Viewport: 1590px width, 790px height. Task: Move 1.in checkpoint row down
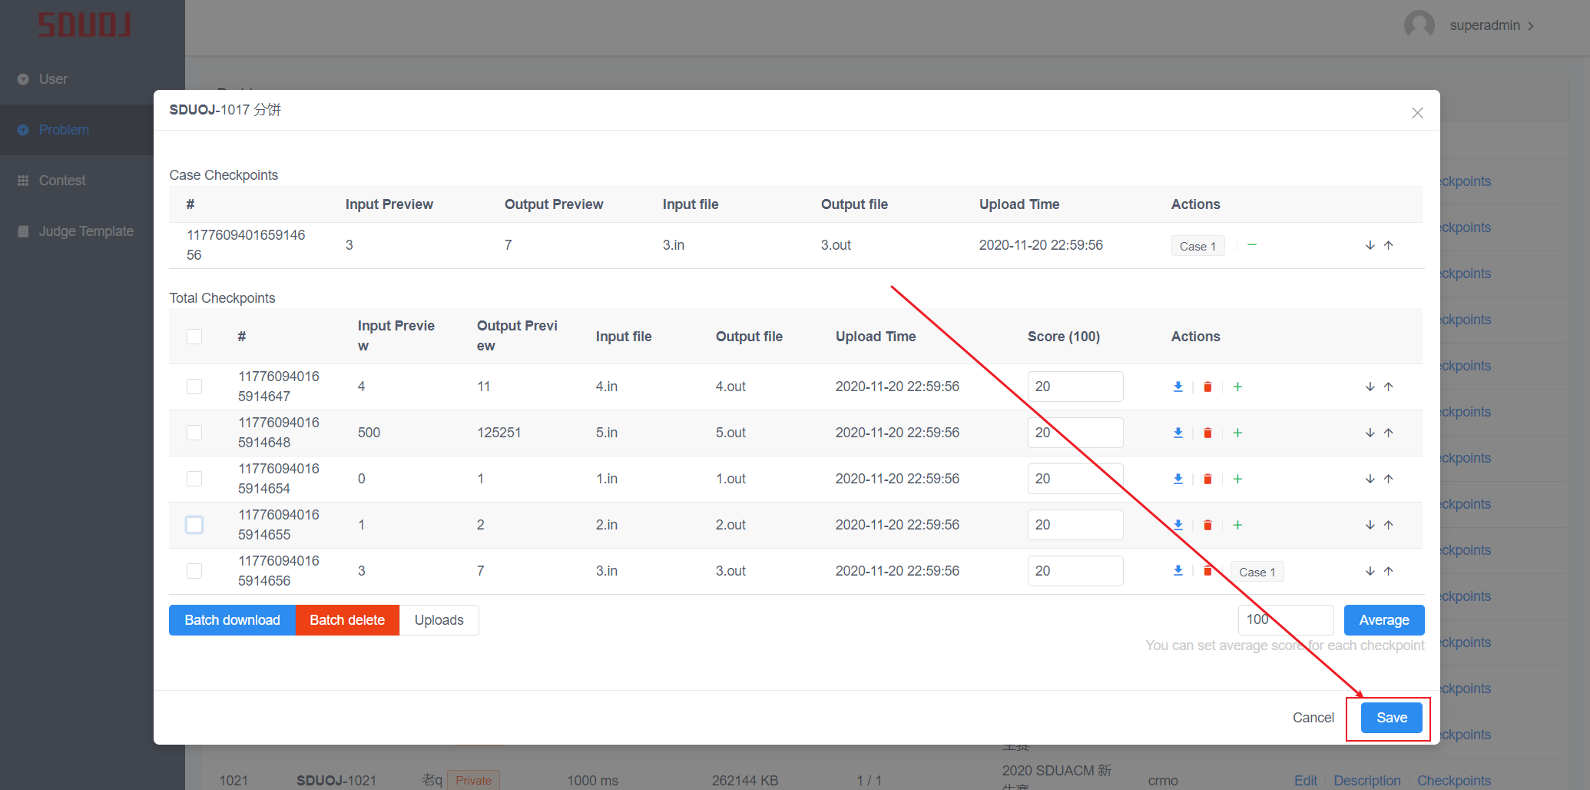[1370, 479]
